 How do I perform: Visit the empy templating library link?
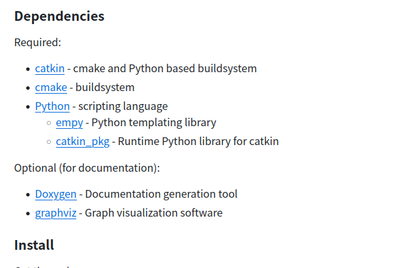(x=69, y=123)
